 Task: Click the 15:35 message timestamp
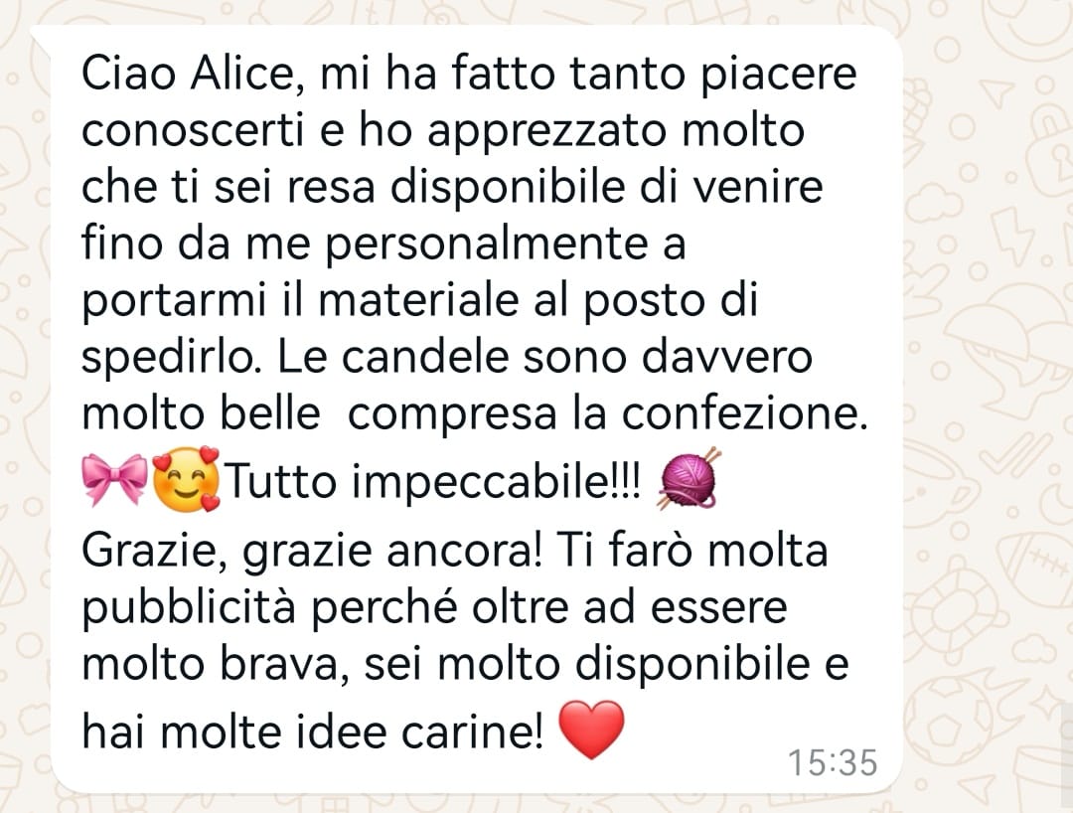[833, 762]
